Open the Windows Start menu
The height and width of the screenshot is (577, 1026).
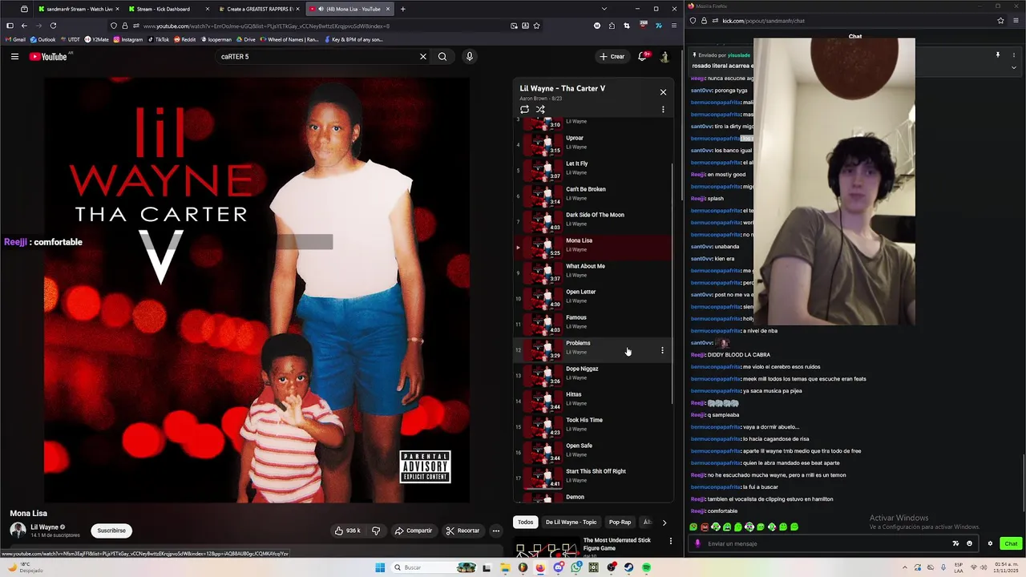click(380, 567)
